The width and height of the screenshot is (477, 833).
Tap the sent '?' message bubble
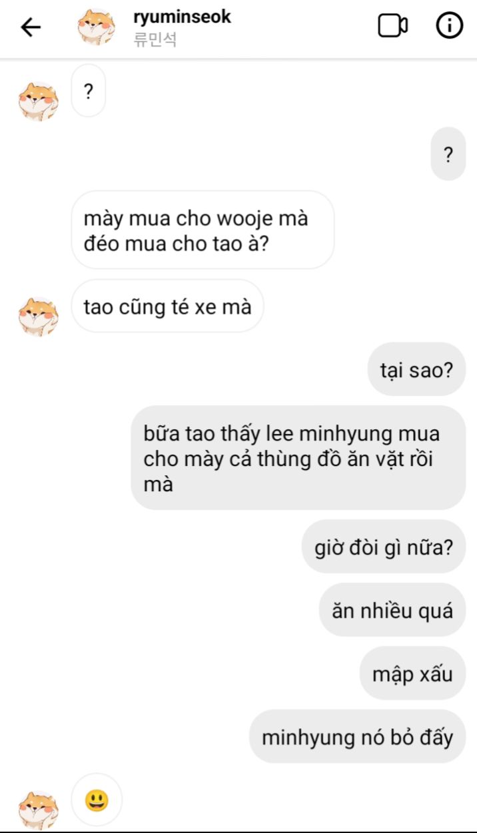(448, 154)
